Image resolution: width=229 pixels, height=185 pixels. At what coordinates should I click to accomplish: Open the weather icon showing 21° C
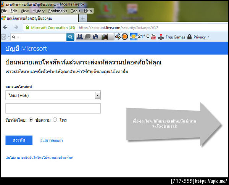(134, 37)
